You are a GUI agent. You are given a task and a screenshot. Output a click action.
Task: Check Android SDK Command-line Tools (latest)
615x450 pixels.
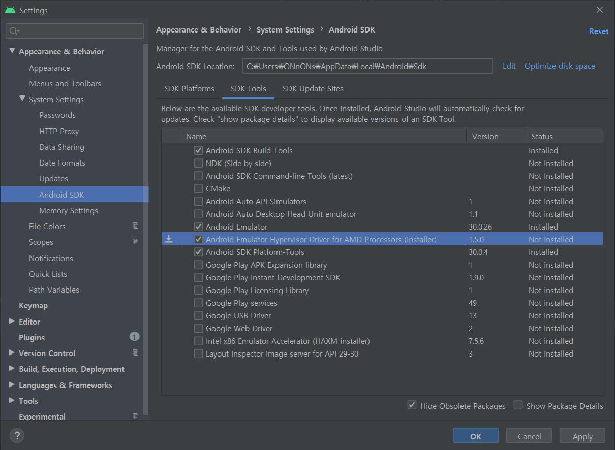(198, 176)
